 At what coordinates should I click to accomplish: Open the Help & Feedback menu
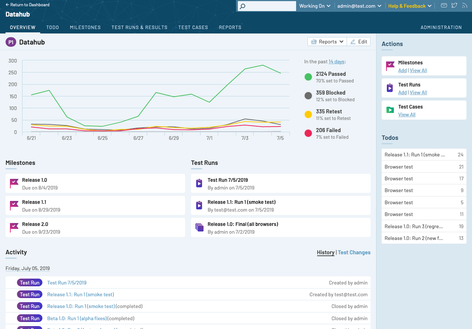[x=409, y=6]
